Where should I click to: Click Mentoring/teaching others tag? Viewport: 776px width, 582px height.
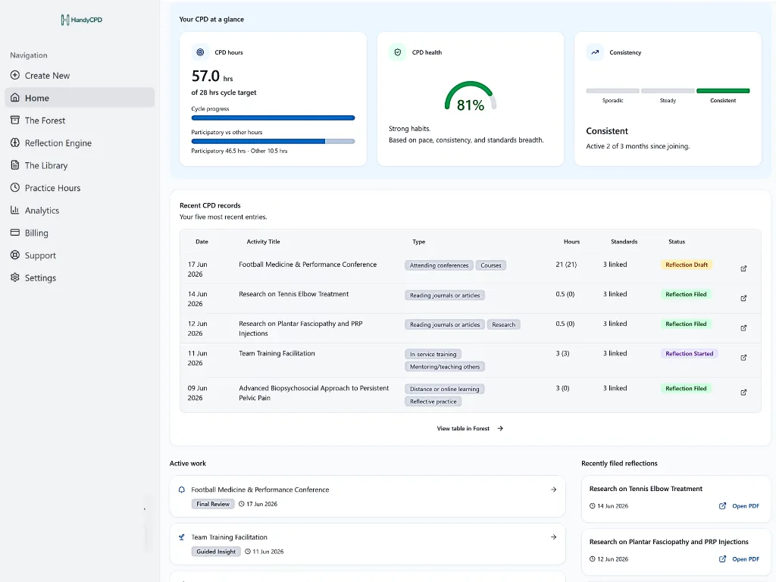pos(444,367)
